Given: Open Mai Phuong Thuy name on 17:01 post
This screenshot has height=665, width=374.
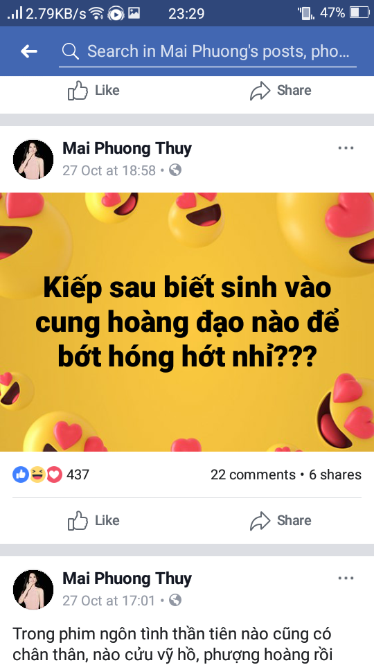Looking at the screenshot, I should tap(127, 578).
